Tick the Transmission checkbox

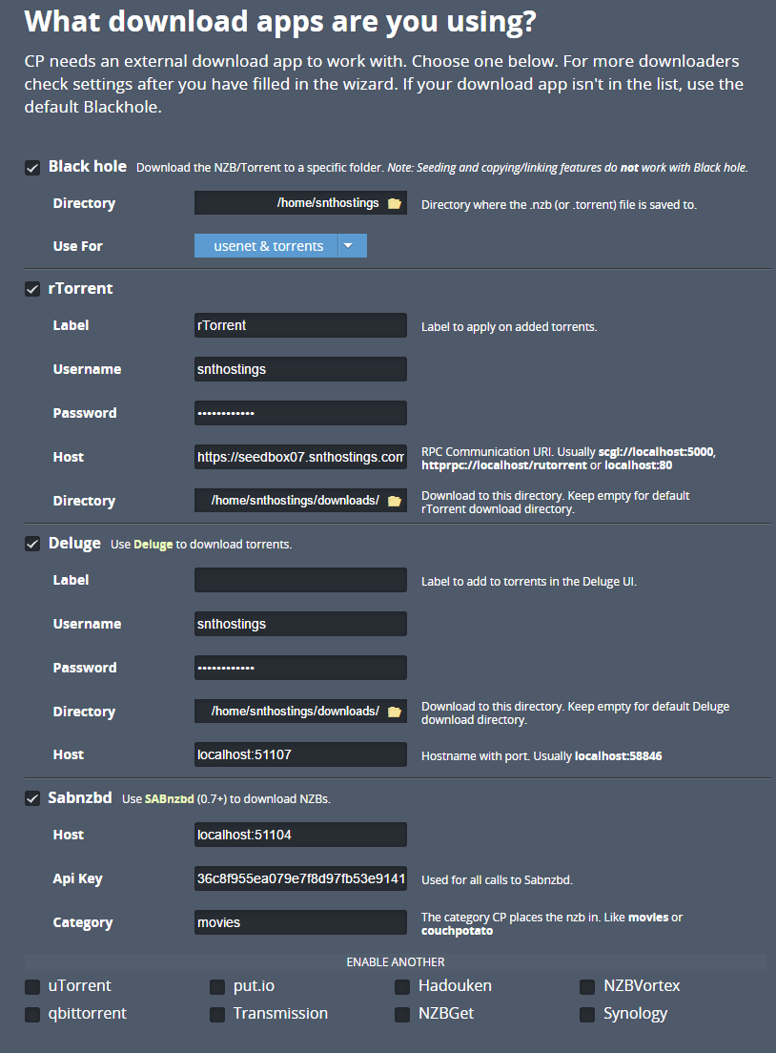(217, 1014)
